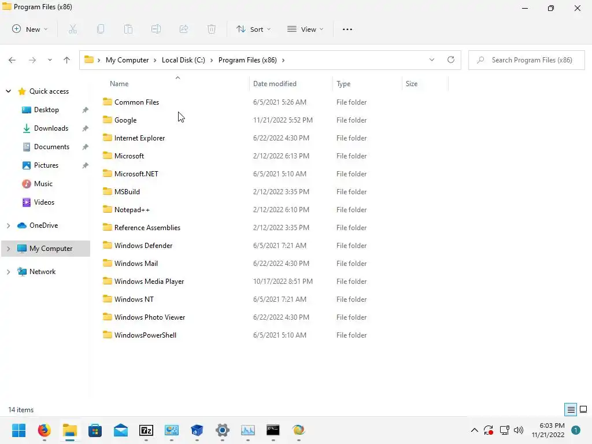Open Mail app from taskbar

121,430
